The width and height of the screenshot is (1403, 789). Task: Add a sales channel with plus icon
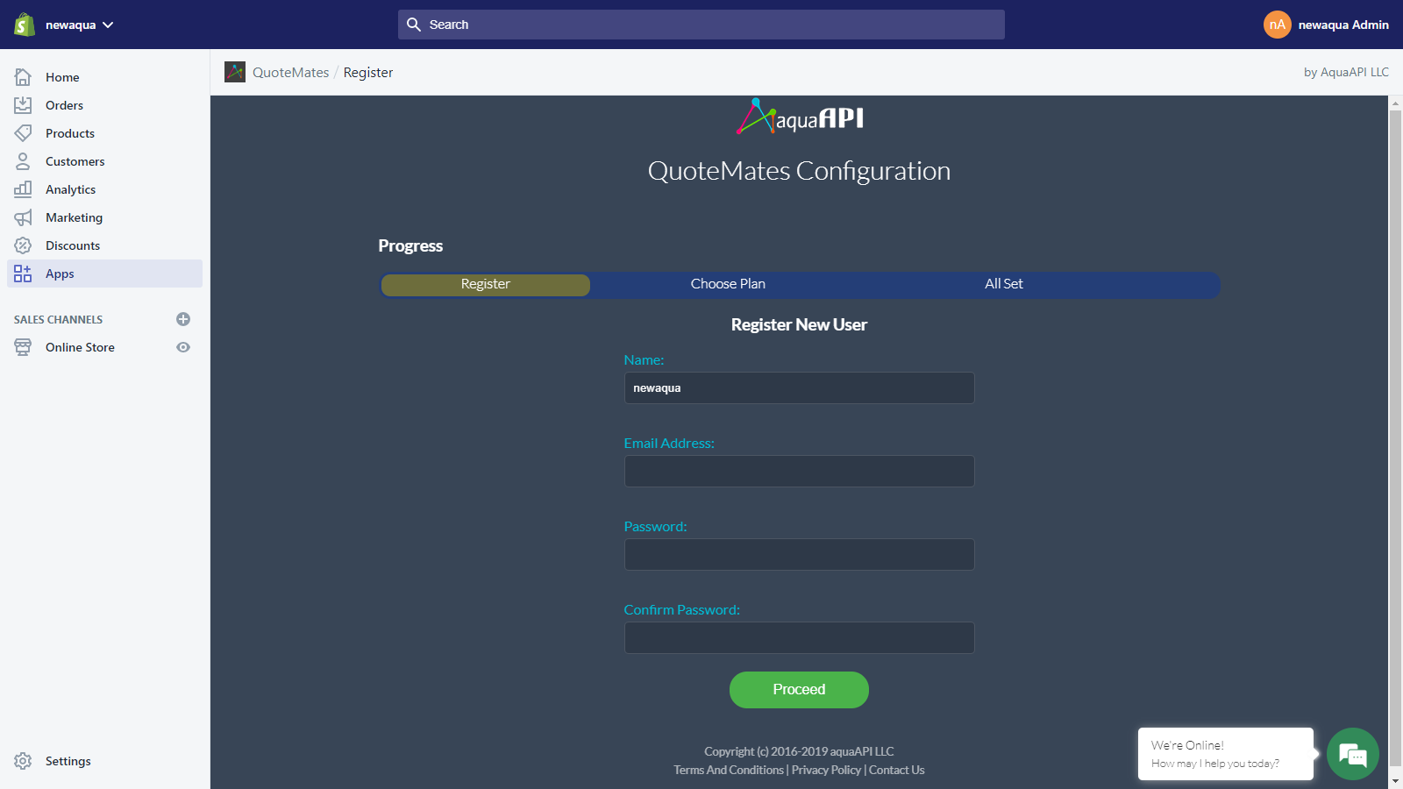coord(183,319)
